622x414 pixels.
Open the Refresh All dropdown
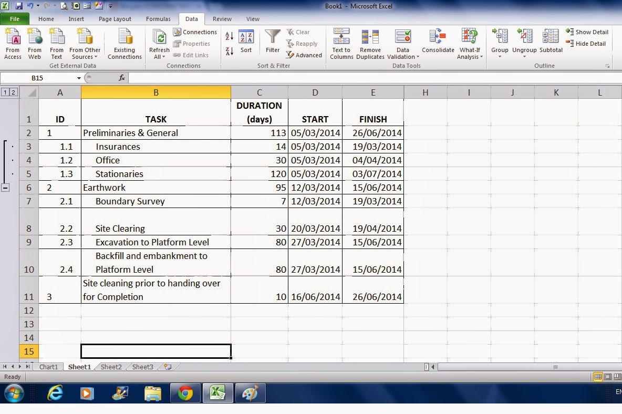click(159, 54)
